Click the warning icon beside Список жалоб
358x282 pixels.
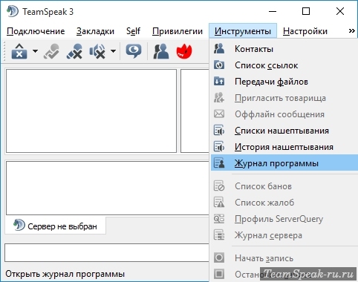click(219, 202)
